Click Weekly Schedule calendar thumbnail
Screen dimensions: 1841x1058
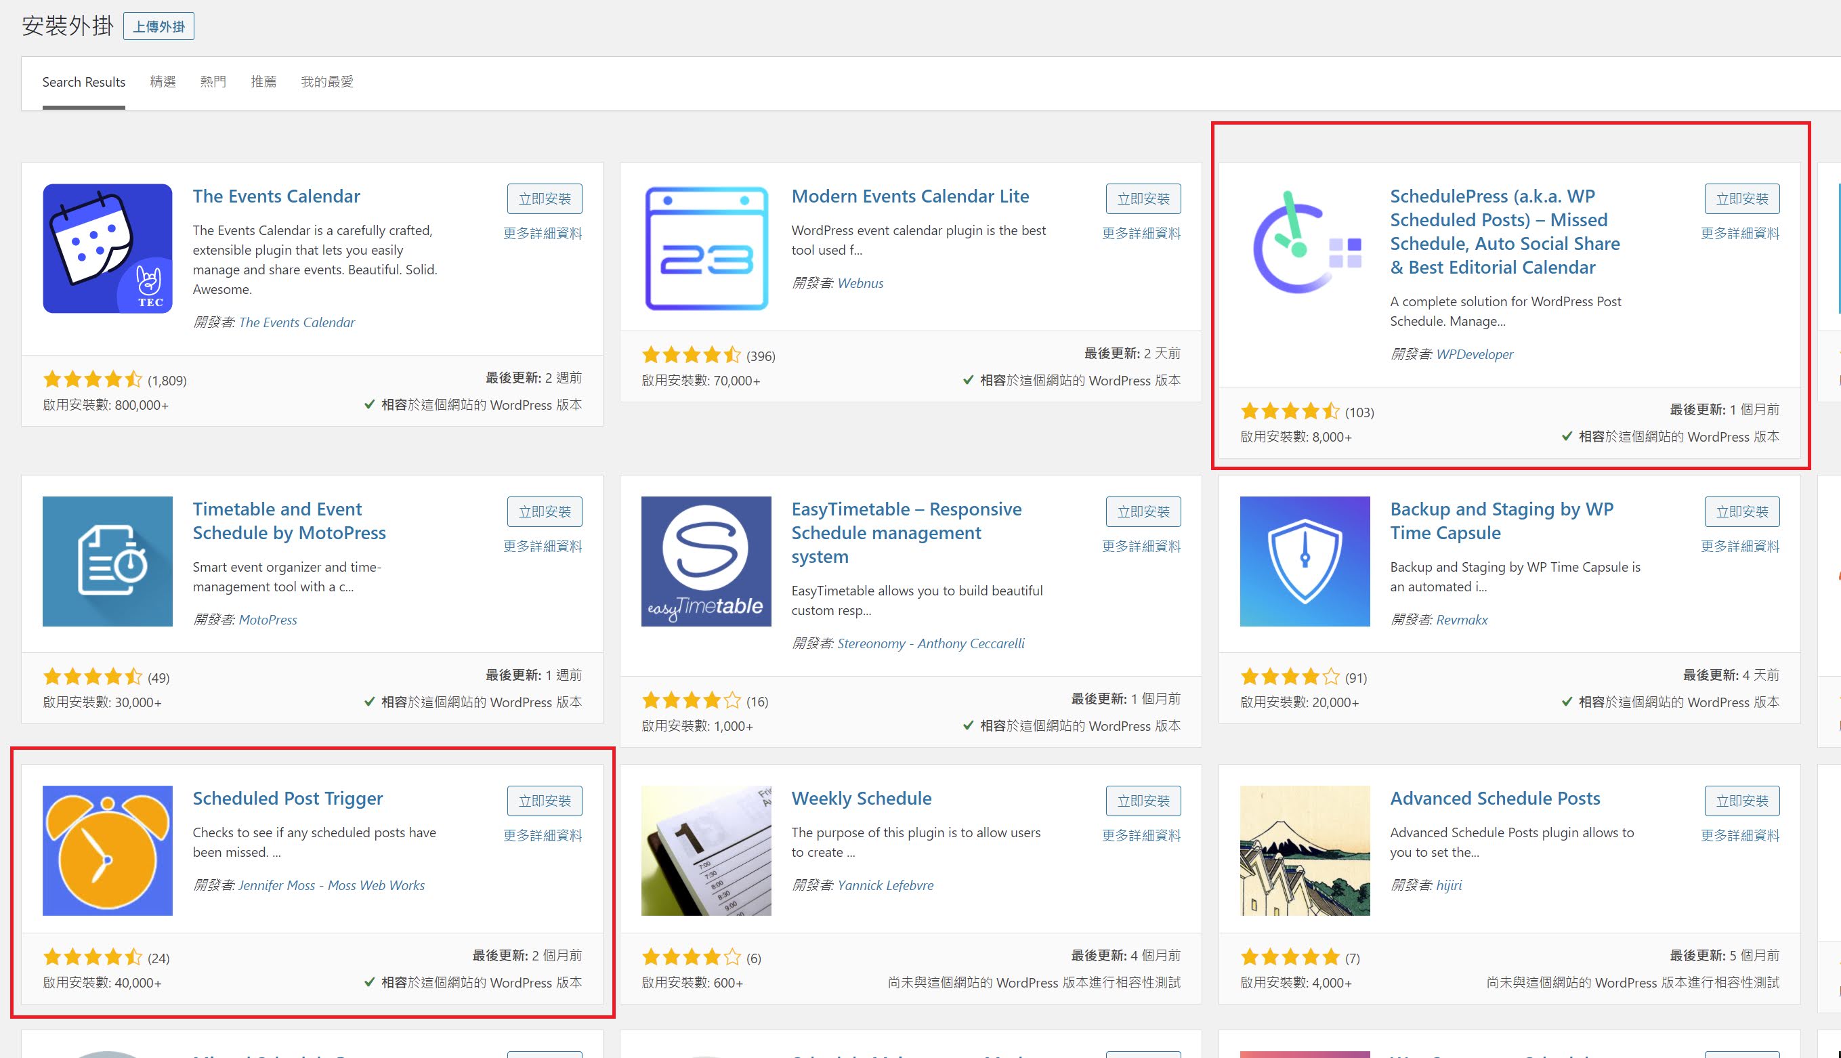point(706,850)
